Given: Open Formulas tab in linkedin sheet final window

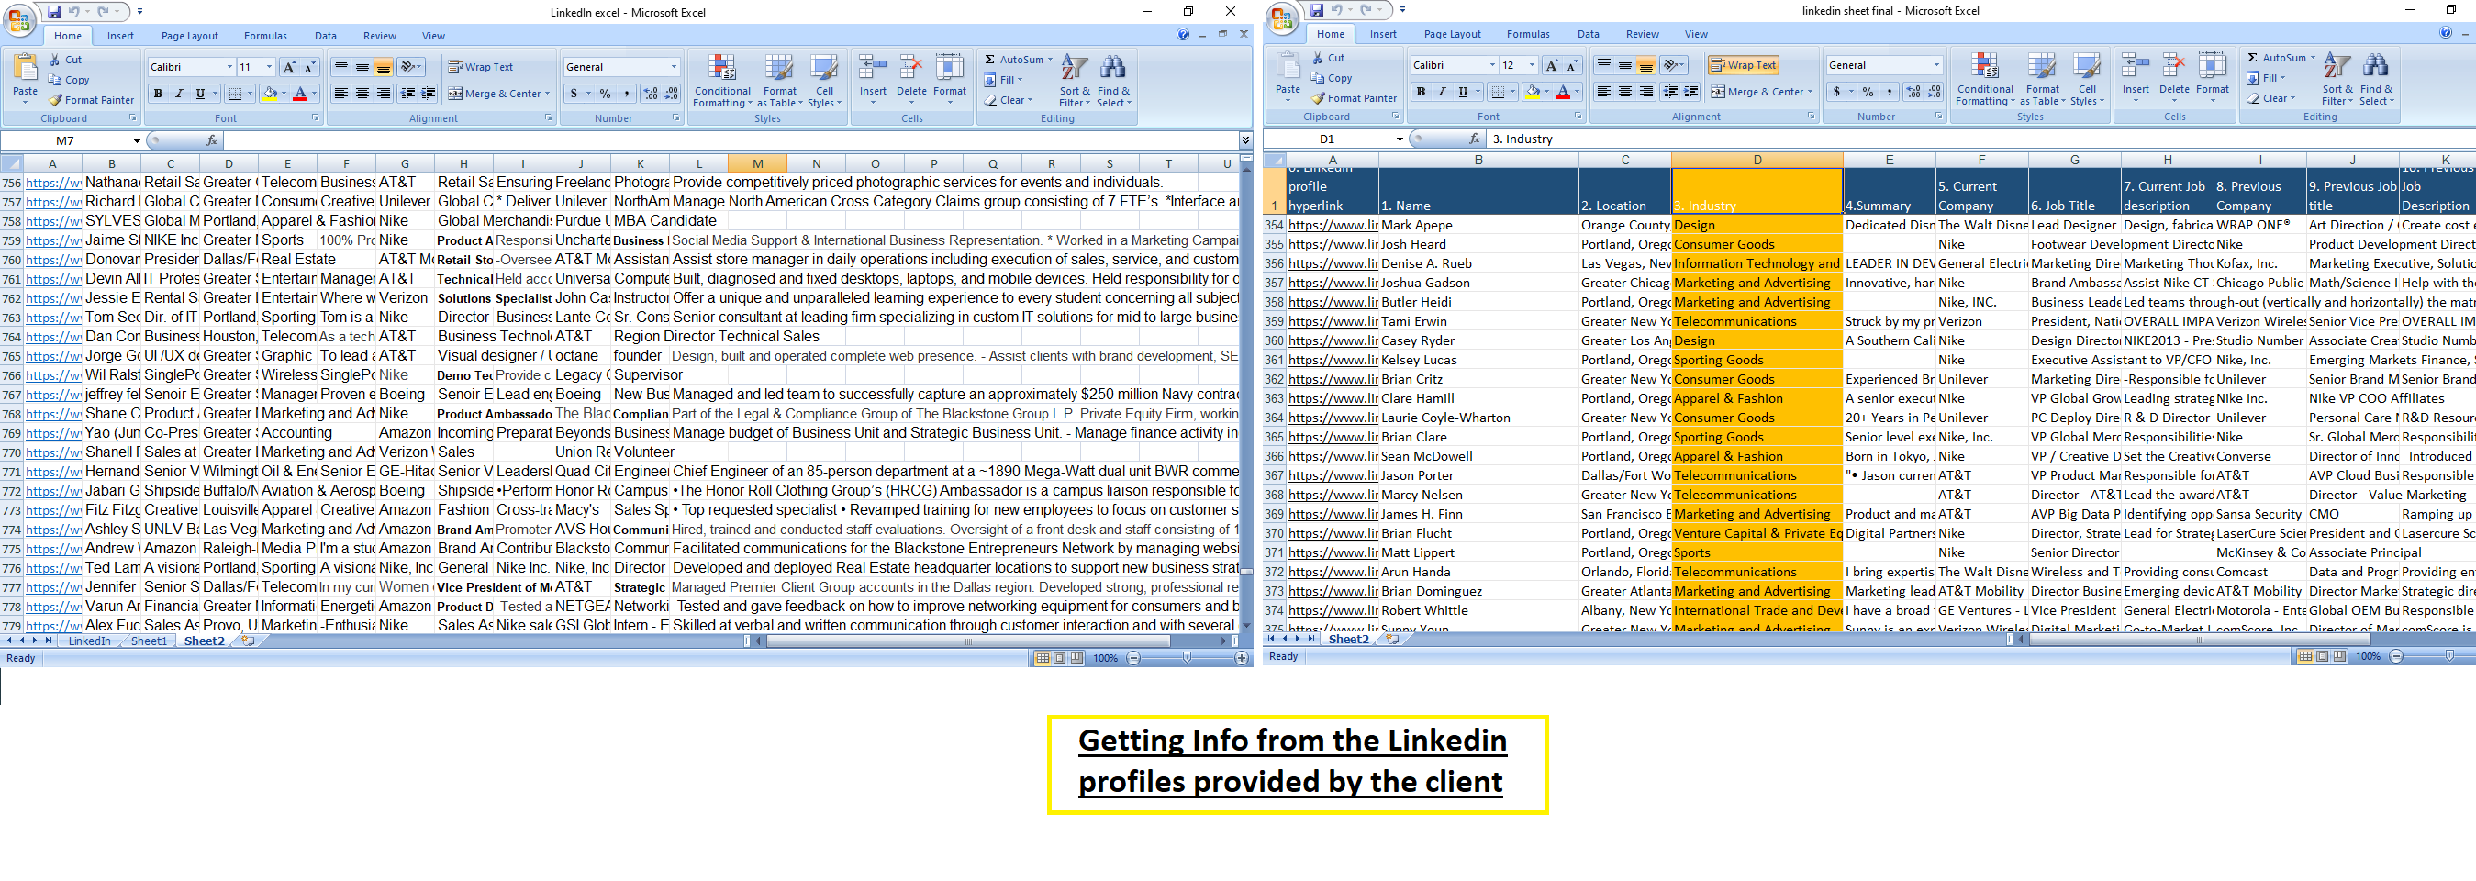Looking at the screenshot, I should click(x=1528, y=34).
